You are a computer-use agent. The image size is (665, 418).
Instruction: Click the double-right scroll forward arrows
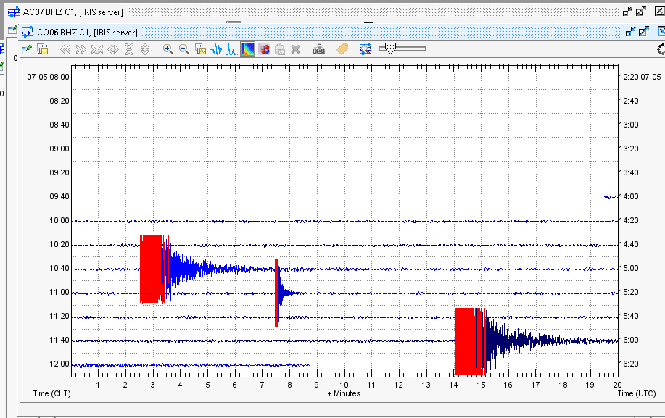point(81,49)
